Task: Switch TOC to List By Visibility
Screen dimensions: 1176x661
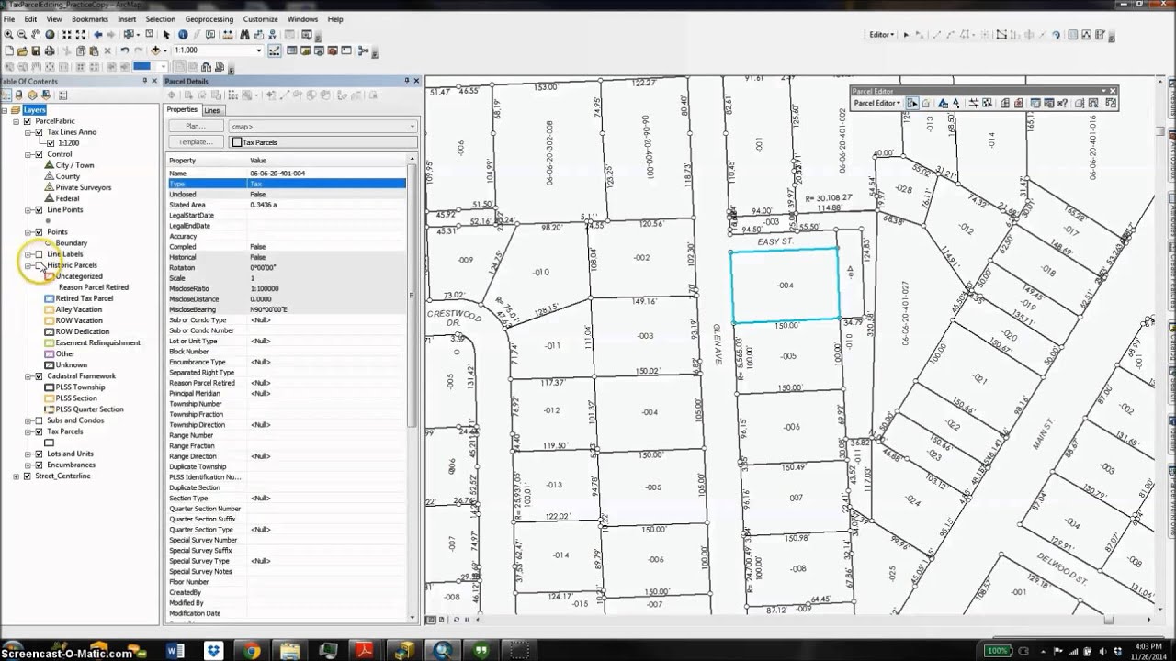Action: pyautogui.click(x=32, y=95)
